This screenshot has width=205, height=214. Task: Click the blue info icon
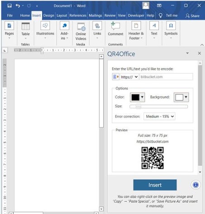(195, 185)
